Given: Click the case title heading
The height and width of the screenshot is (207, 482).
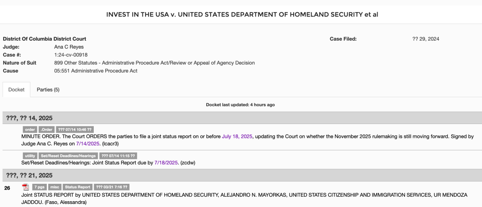Looking at the screenshot, I should [x=242, y=14].
